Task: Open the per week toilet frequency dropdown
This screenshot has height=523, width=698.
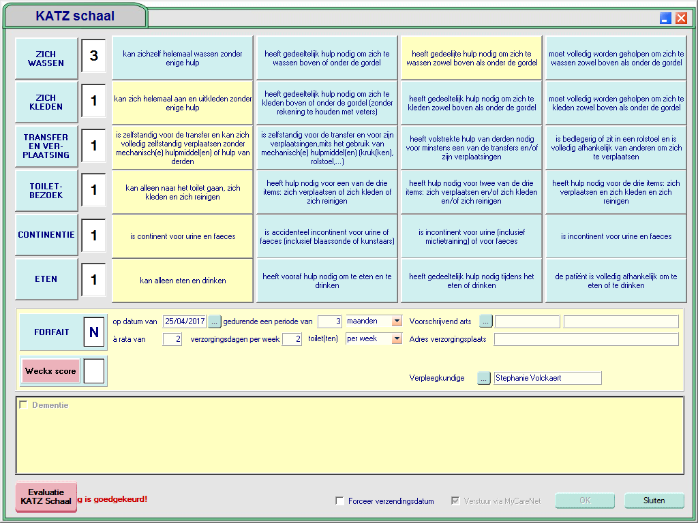Action: coord(397,339)
